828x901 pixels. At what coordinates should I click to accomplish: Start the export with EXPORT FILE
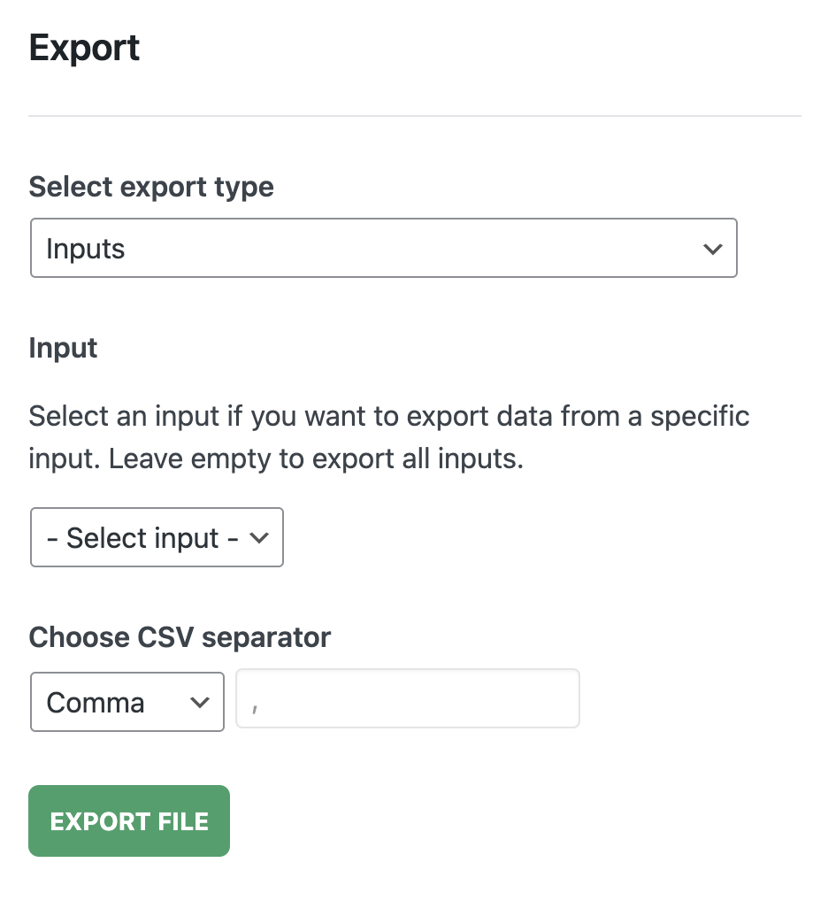tap(128, 820)
